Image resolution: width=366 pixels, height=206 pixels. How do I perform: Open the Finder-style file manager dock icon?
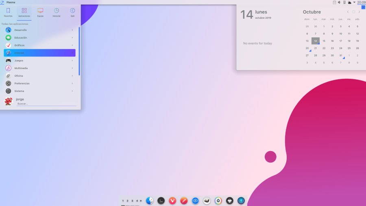tap(149, 201)
